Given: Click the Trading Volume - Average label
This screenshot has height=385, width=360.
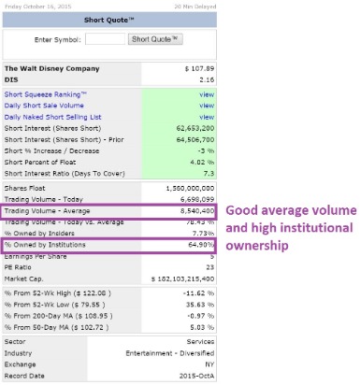Looking at the screenshot, I should point(47,211).
